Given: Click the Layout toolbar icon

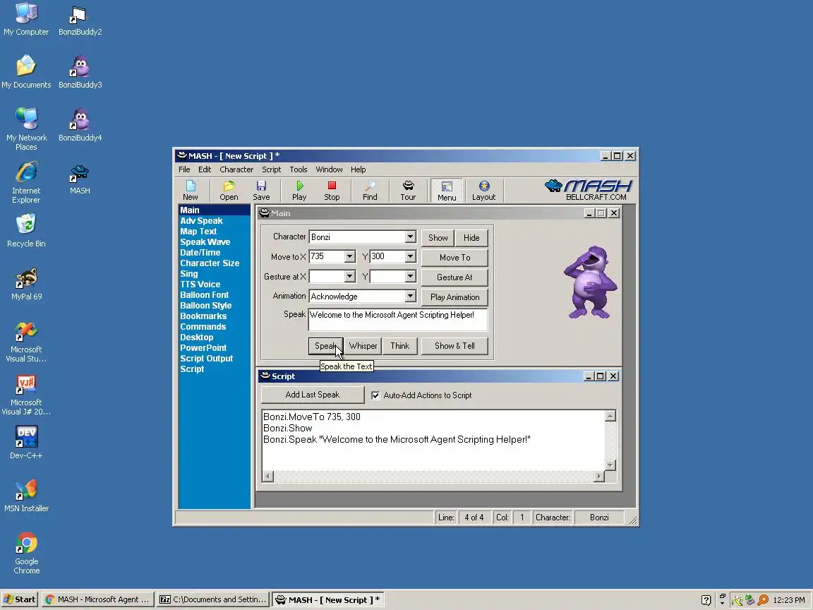Looking at the screenshot, I should [x=483, y=191].
